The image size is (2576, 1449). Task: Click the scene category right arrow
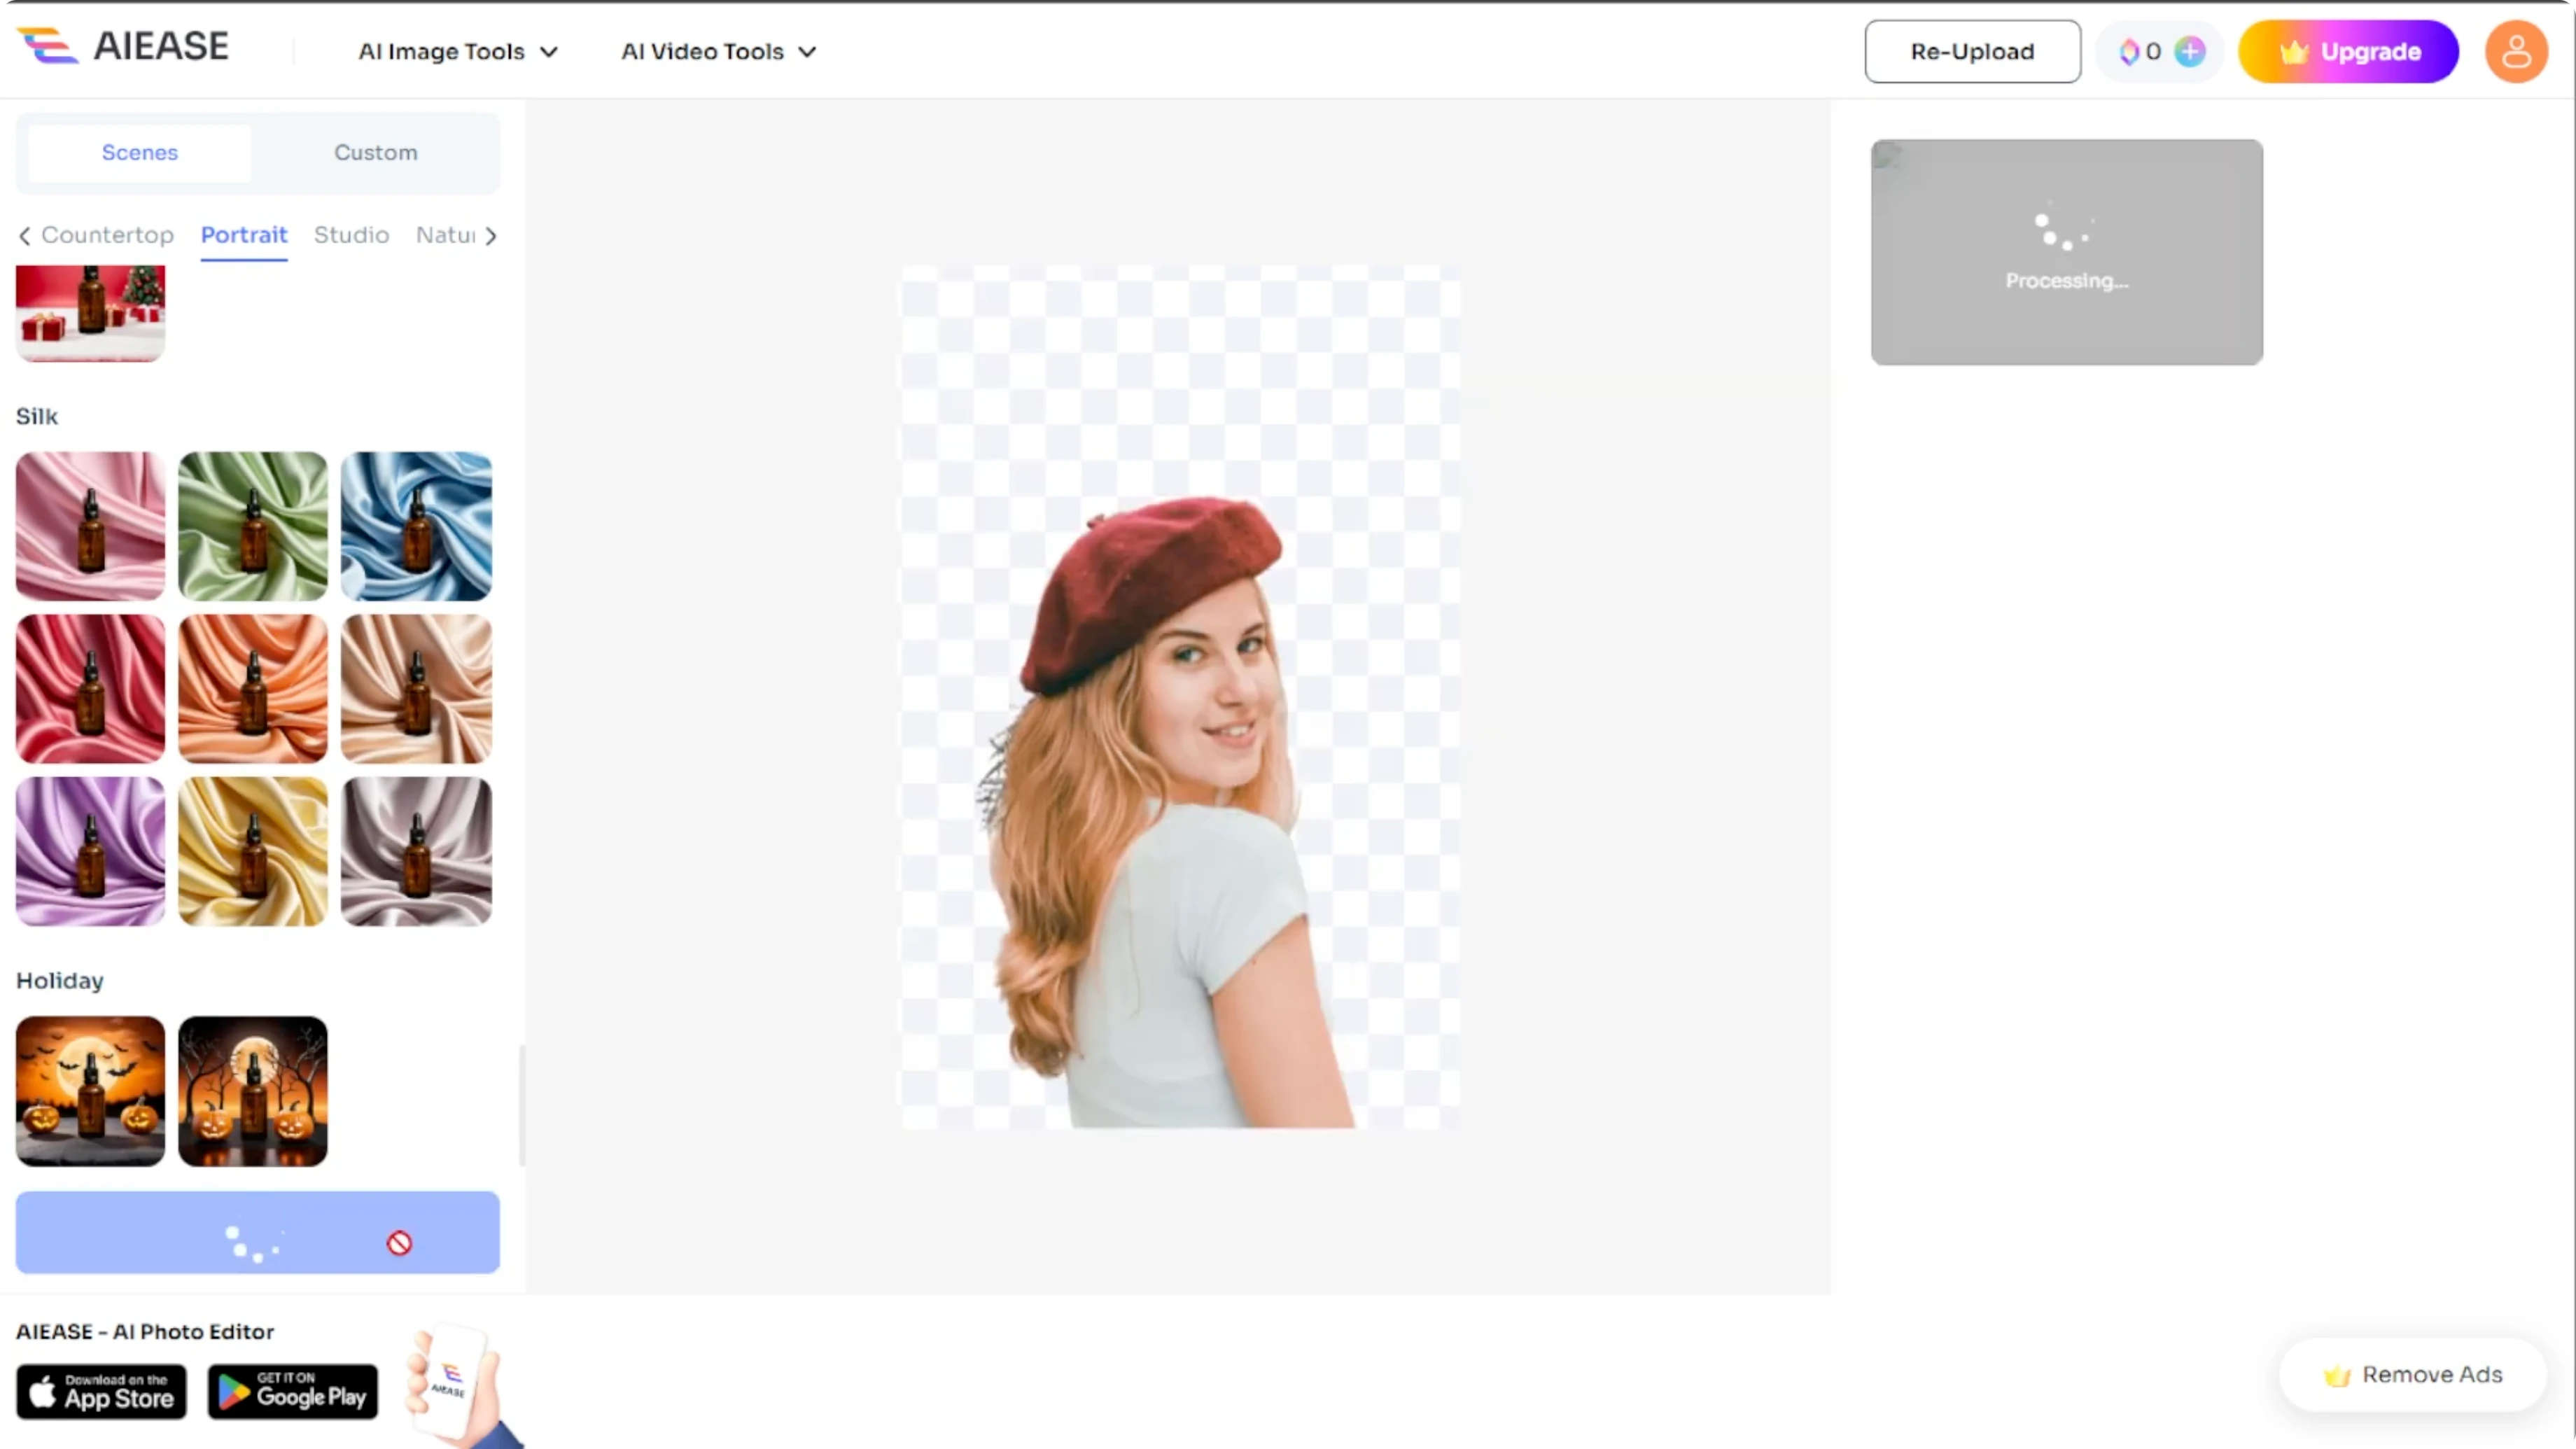[490, 235]
